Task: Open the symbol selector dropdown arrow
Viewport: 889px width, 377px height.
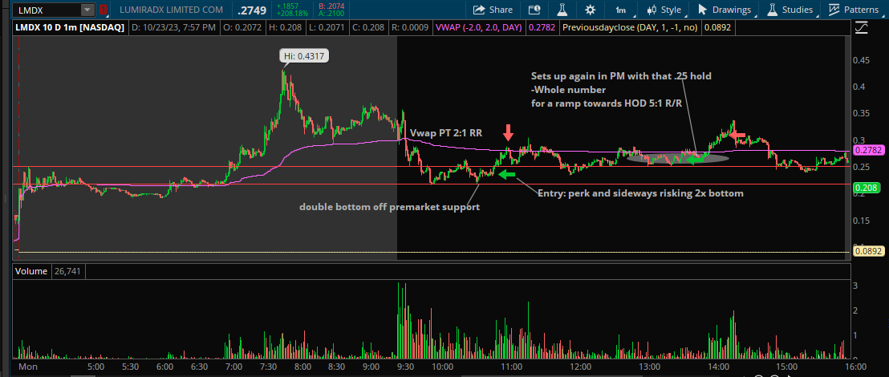Action: coord(87,10)
